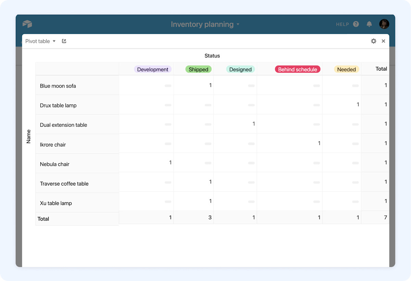This screenshot has height=281, width=411.
Task: Click the help question mark icon
Action: pyautogui.click(x=356, y=24)
